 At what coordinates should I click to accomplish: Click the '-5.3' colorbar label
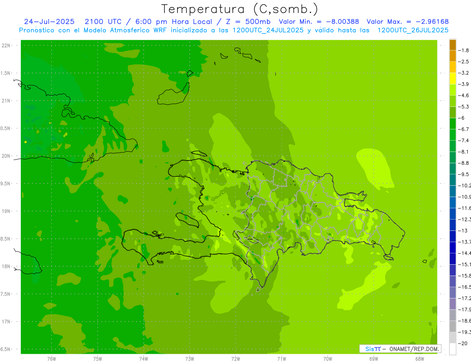click(464, 106)
